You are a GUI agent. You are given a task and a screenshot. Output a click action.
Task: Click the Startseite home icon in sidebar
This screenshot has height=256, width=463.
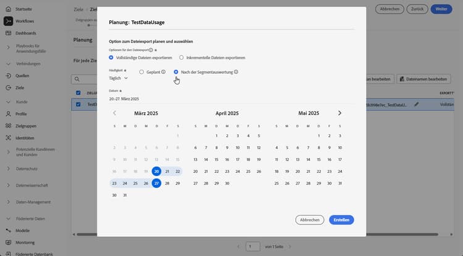coord(8,9)
